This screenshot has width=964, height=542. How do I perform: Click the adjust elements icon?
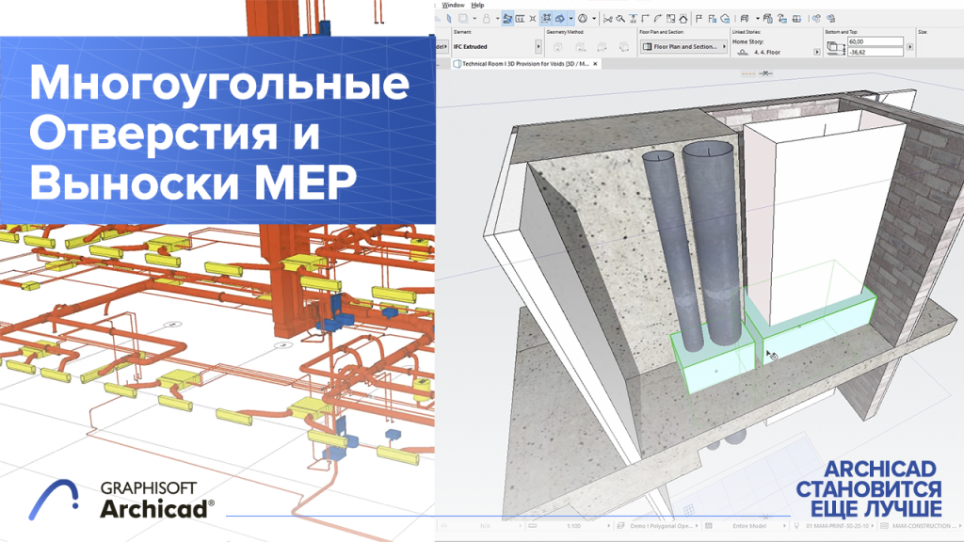click(x=633, y=19)
